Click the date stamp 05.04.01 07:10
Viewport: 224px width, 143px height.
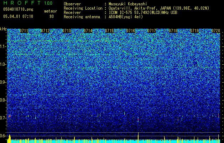(18, 16)
